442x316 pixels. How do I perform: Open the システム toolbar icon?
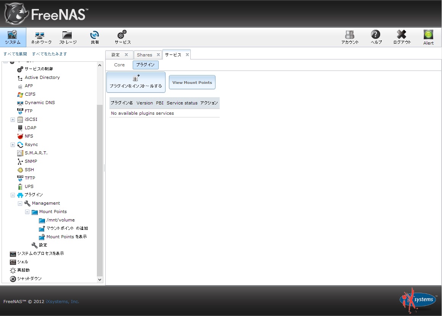[x=13, y=37]
